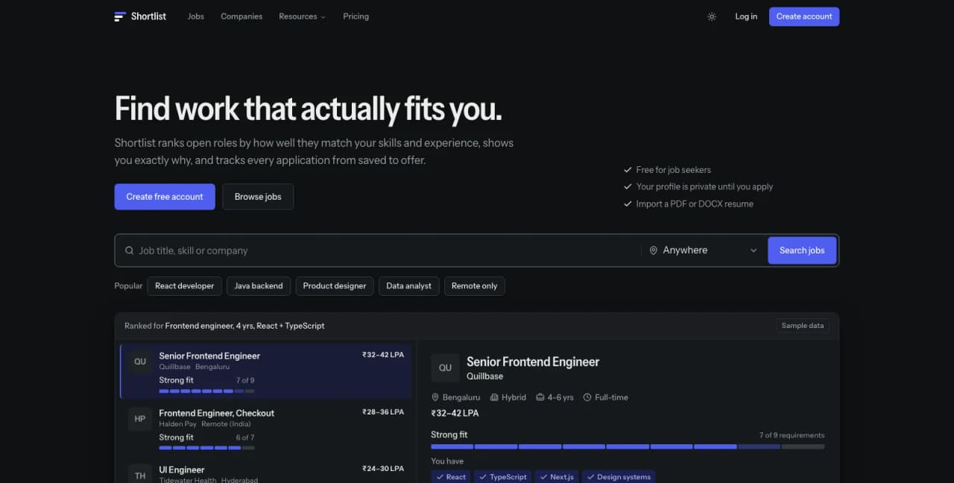Click the Sample data badge

803,326
